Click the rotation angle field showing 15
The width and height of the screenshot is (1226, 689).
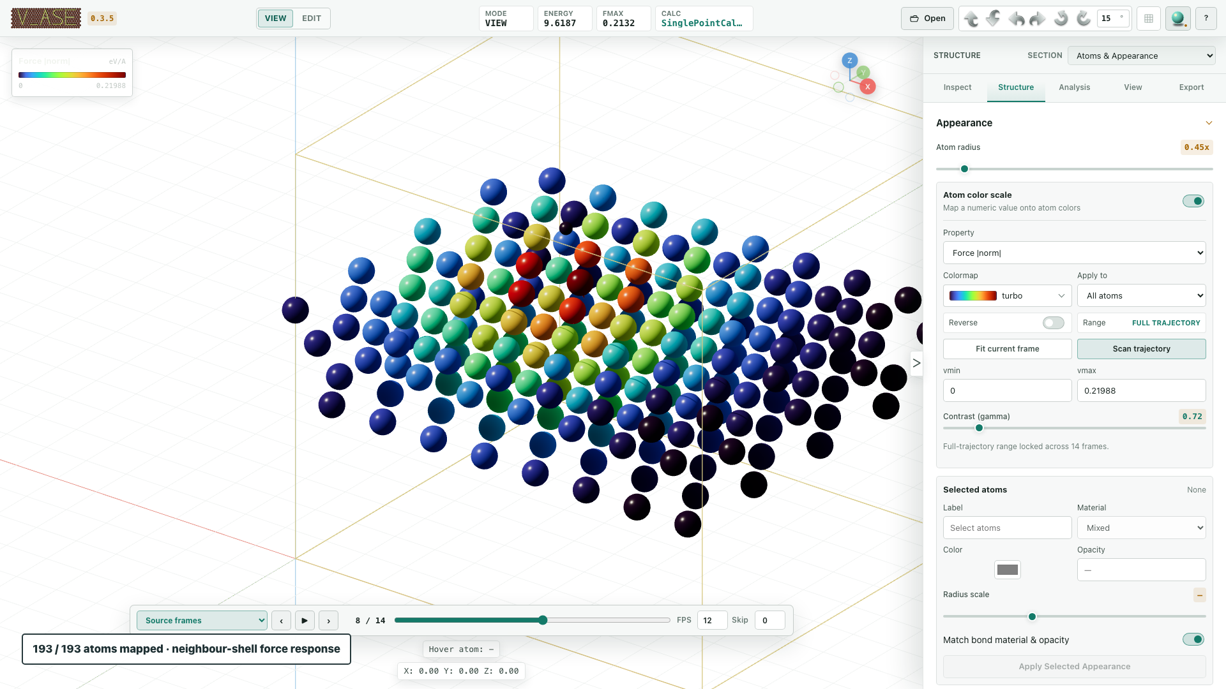click(1113, 19)
